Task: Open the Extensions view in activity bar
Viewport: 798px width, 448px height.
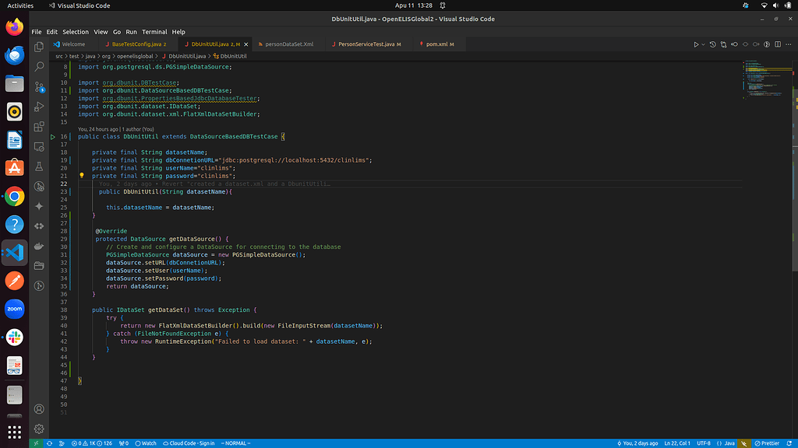Action: pyautogui.click(x=39, y=126)
